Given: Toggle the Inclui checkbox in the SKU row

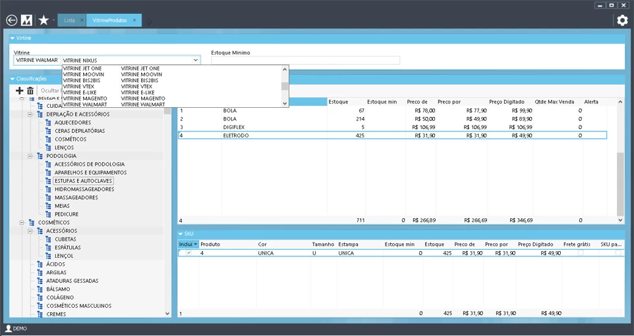Looking at the screenshot, I should pos(189,253).
